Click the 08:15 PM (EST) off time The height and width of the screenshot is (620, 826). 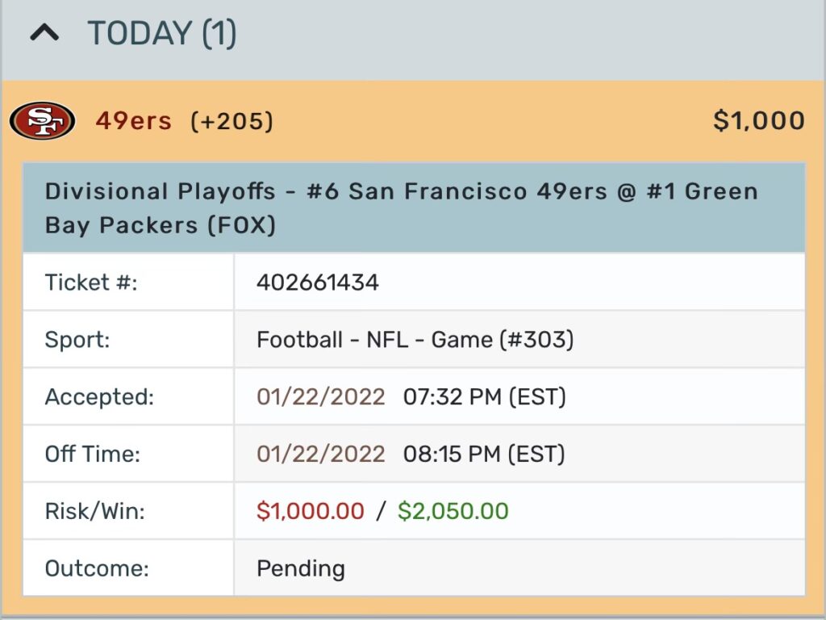[x=484, y=455]
